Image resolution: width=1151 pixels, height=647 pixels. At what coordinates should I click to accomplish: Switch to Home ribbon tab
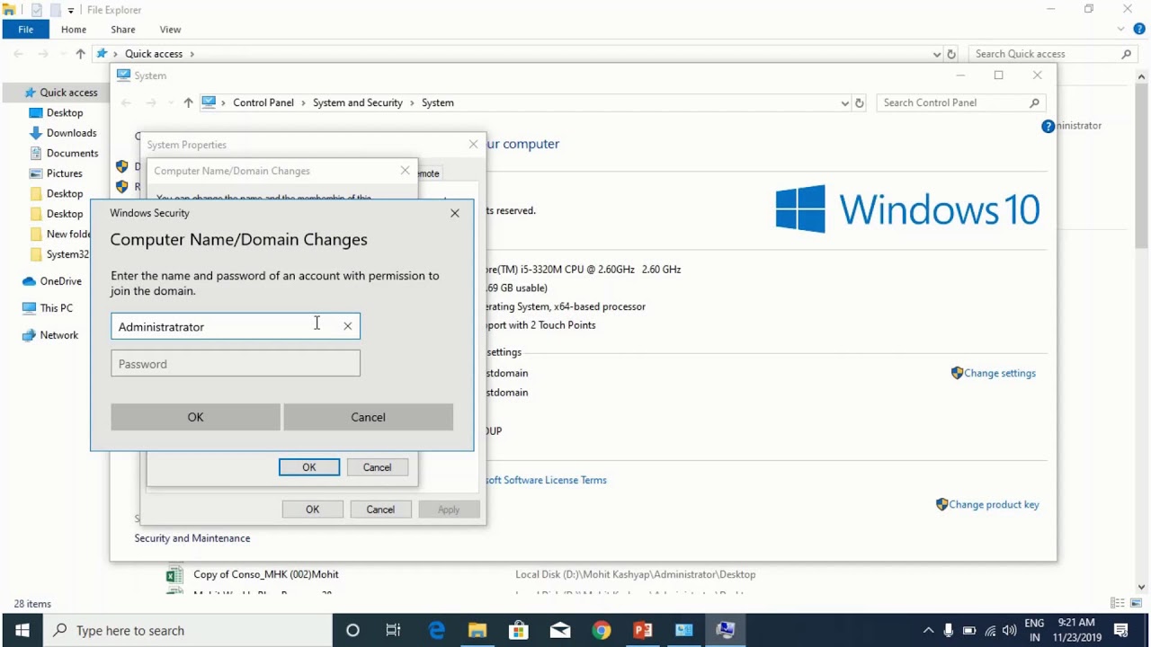click(74, 30)
